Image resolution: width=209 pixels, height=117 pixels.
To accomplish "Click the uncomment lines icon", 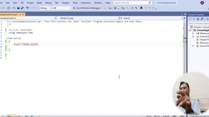I will 136,8.
